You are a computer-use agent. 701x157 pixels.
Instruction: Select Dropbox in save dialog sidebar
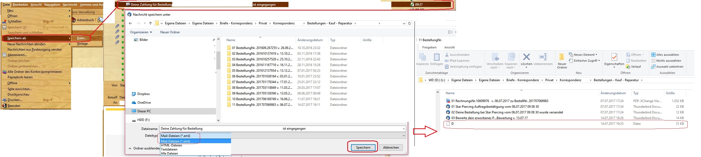point(141,94)
